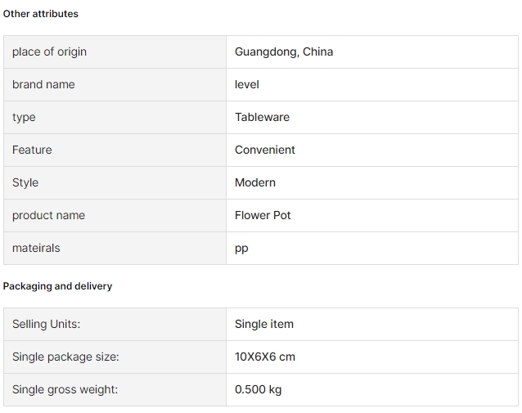Select the 'place of origin' label cell

coord(115,52)
